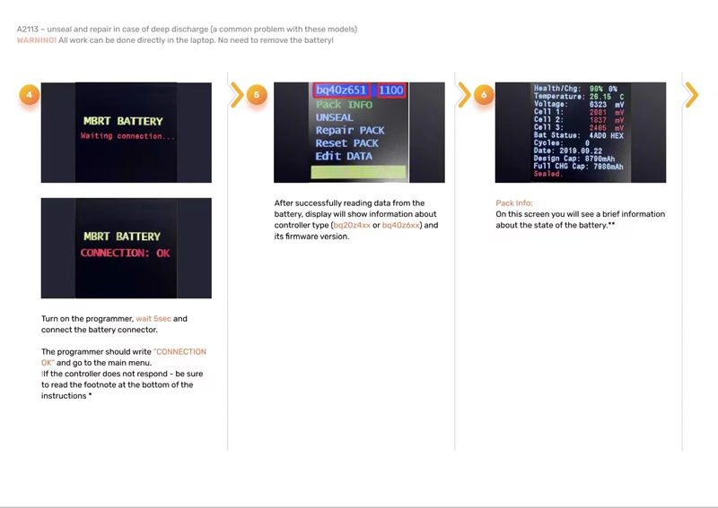
Task: Click the 'Cell 3: 2405 mV' line
Action: click(579, 127)
